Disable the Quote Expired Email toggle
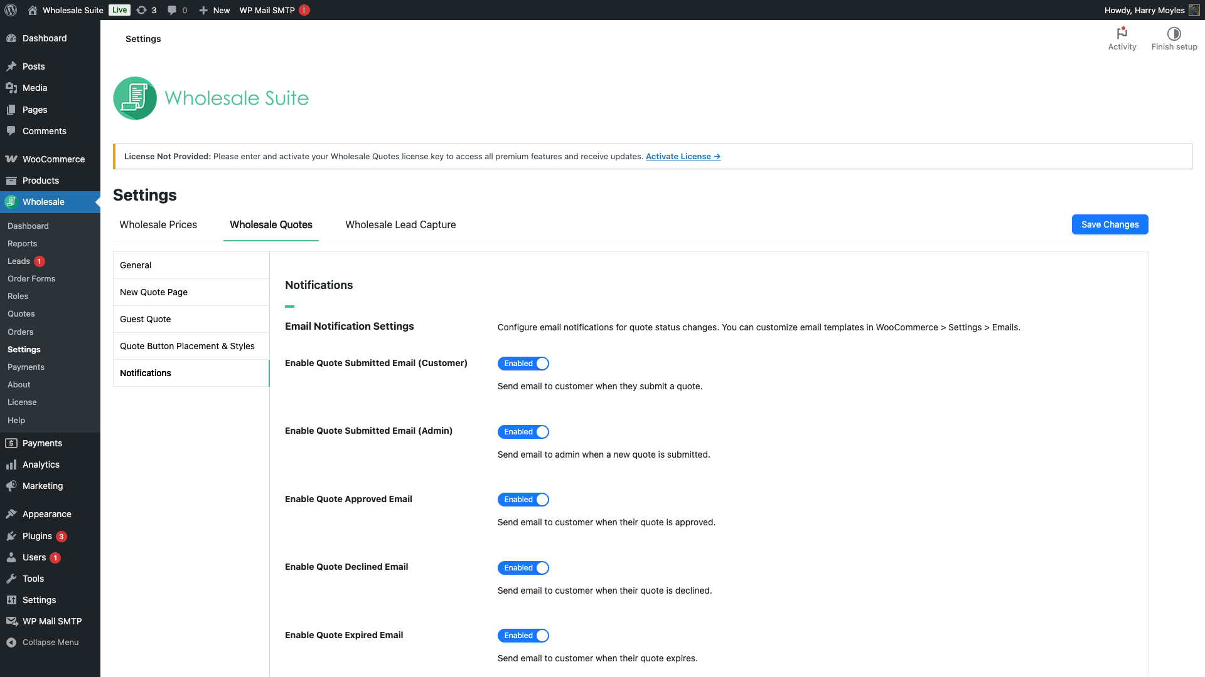The image size is (1205, 677). pos(523,636)
